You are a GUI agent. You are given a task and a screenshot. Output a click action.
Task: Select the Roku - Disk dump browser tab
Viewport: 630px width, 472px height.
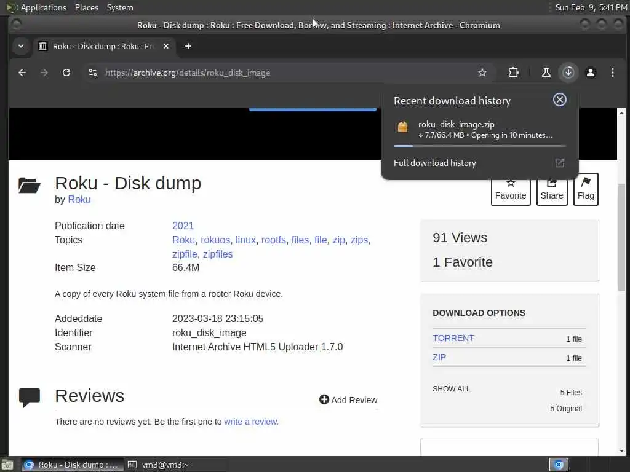pyautogui.click(x=105, y=46)
